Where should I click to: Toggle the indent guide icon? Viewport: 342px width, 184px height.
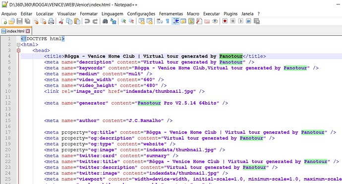[x=175, y=21]
